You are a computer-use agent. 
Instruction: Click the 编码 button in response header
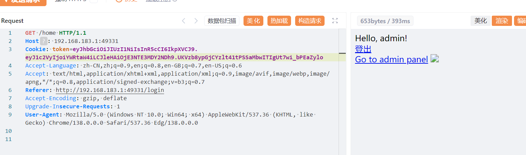pos(520,21)
